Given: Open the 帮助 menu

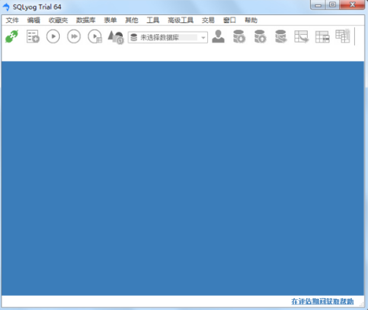Looking at the screenshot, I should click(251, 20).
